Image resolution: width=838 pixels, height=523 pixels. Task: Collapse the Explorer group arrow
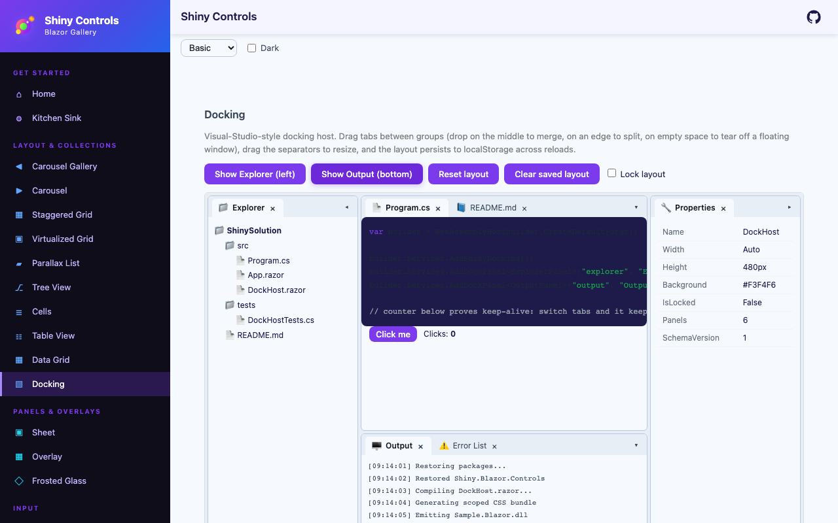[347, 207]
